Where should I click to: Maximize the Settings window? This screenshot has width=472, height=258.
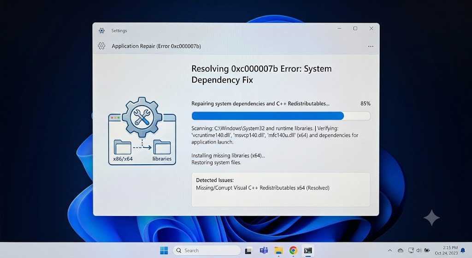(355, 28)
